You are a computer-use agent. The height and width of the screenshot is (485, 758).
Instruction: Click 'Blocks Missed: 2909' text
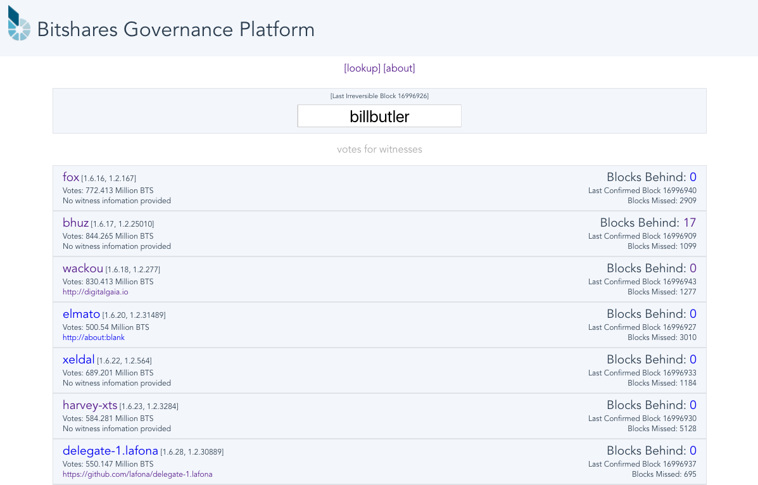point(662,201)
